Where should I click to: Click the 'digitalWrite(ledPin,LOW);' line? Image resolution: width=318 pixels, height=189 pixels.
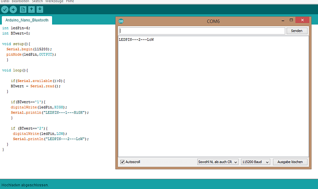[40, 133]
